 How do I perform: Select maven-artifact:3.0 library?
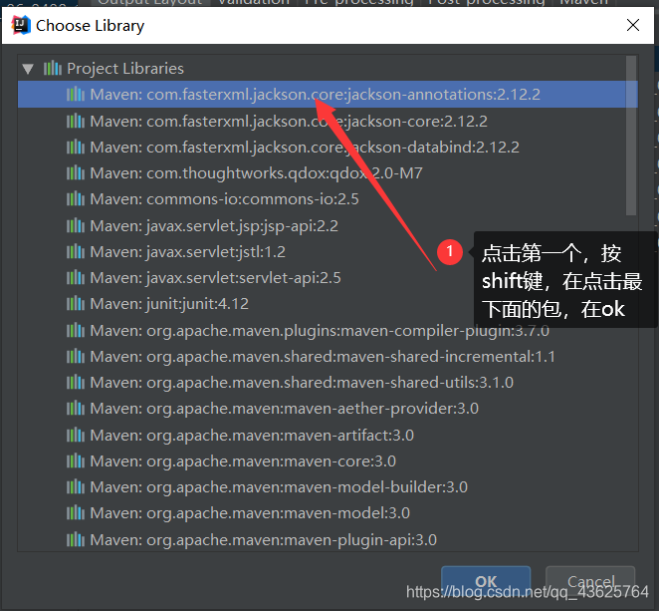click(x=252, y=436)
